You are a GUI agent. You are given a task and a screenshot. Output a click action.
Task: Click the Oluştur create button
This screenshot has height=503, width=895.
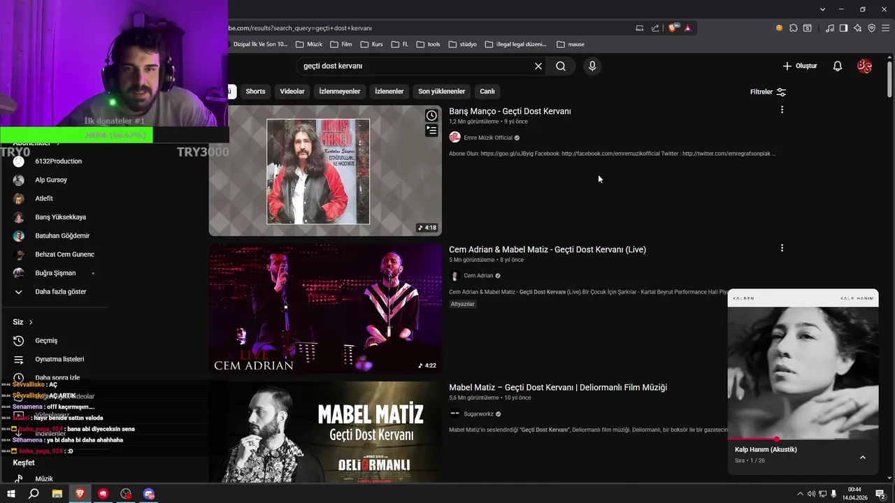point(800,66)
